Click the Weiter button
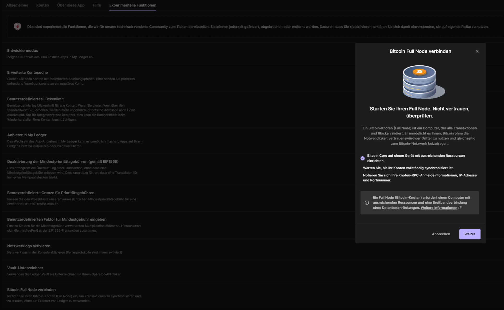The width and height of the screenshot is (504, 310). (470, 234)
